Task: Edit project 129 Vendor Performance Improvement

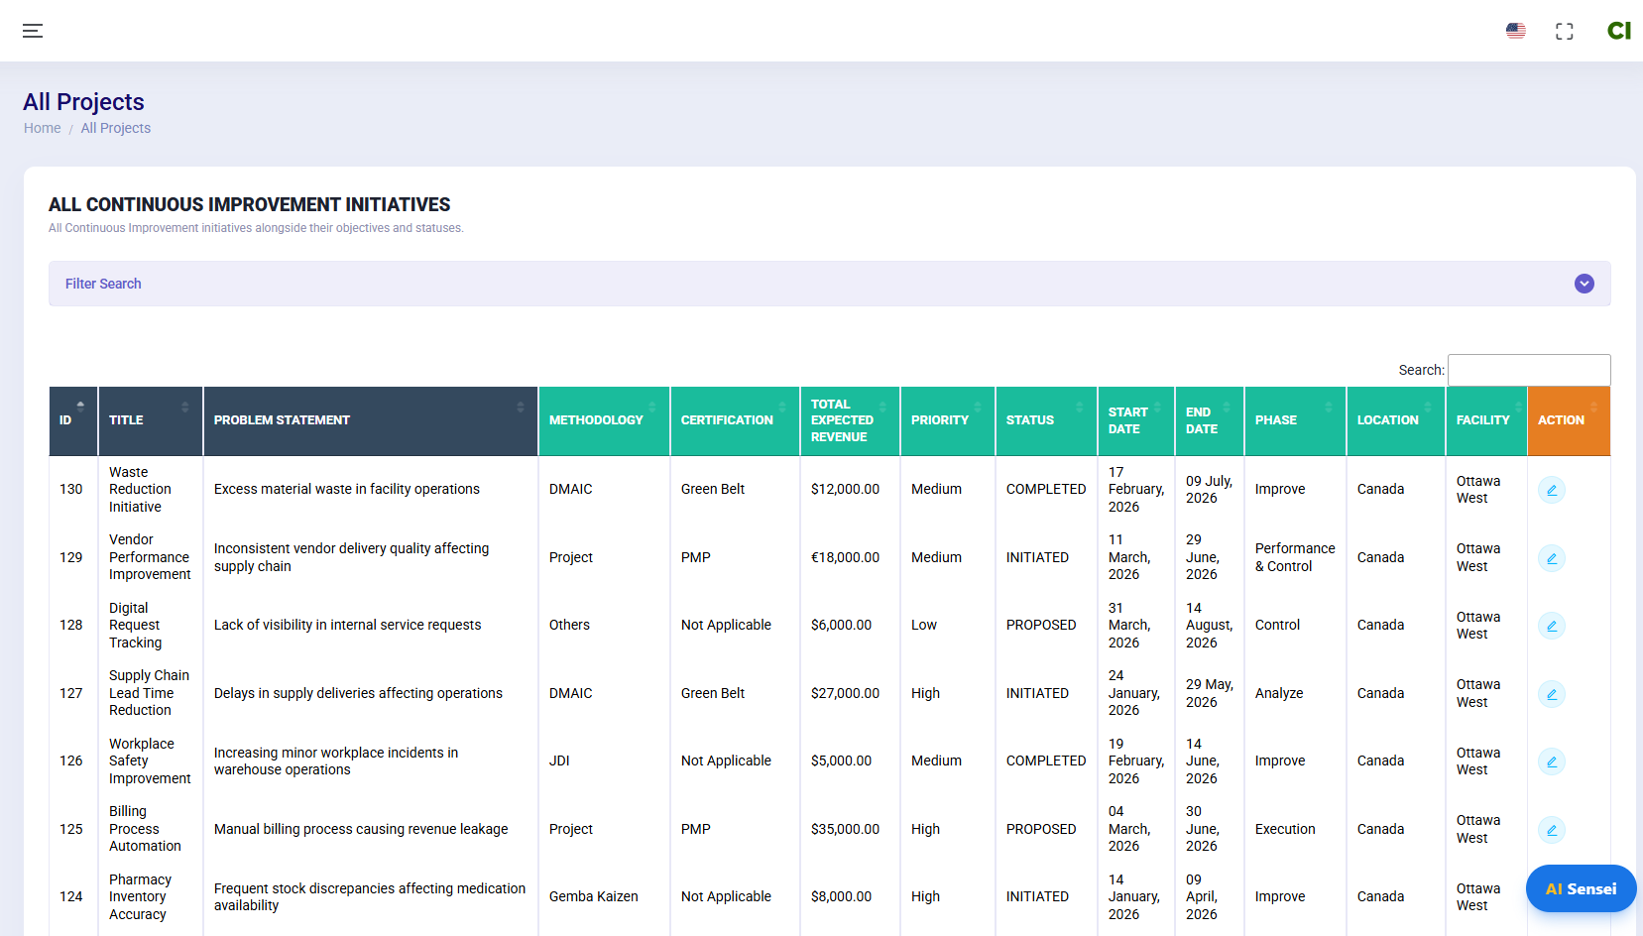Action: pyautogui.click(x=1551, y=558)
